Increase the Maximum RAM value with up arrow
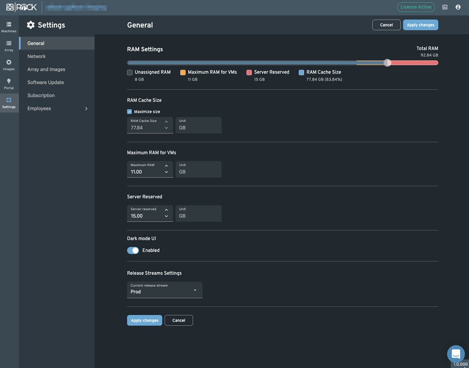Image resolution: width=469 pixels, height=368 pixels. (x=166, y=166)
